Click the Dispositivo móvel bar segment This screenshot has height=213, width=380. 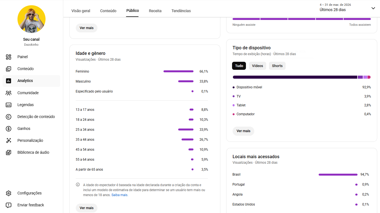(295, 77)
